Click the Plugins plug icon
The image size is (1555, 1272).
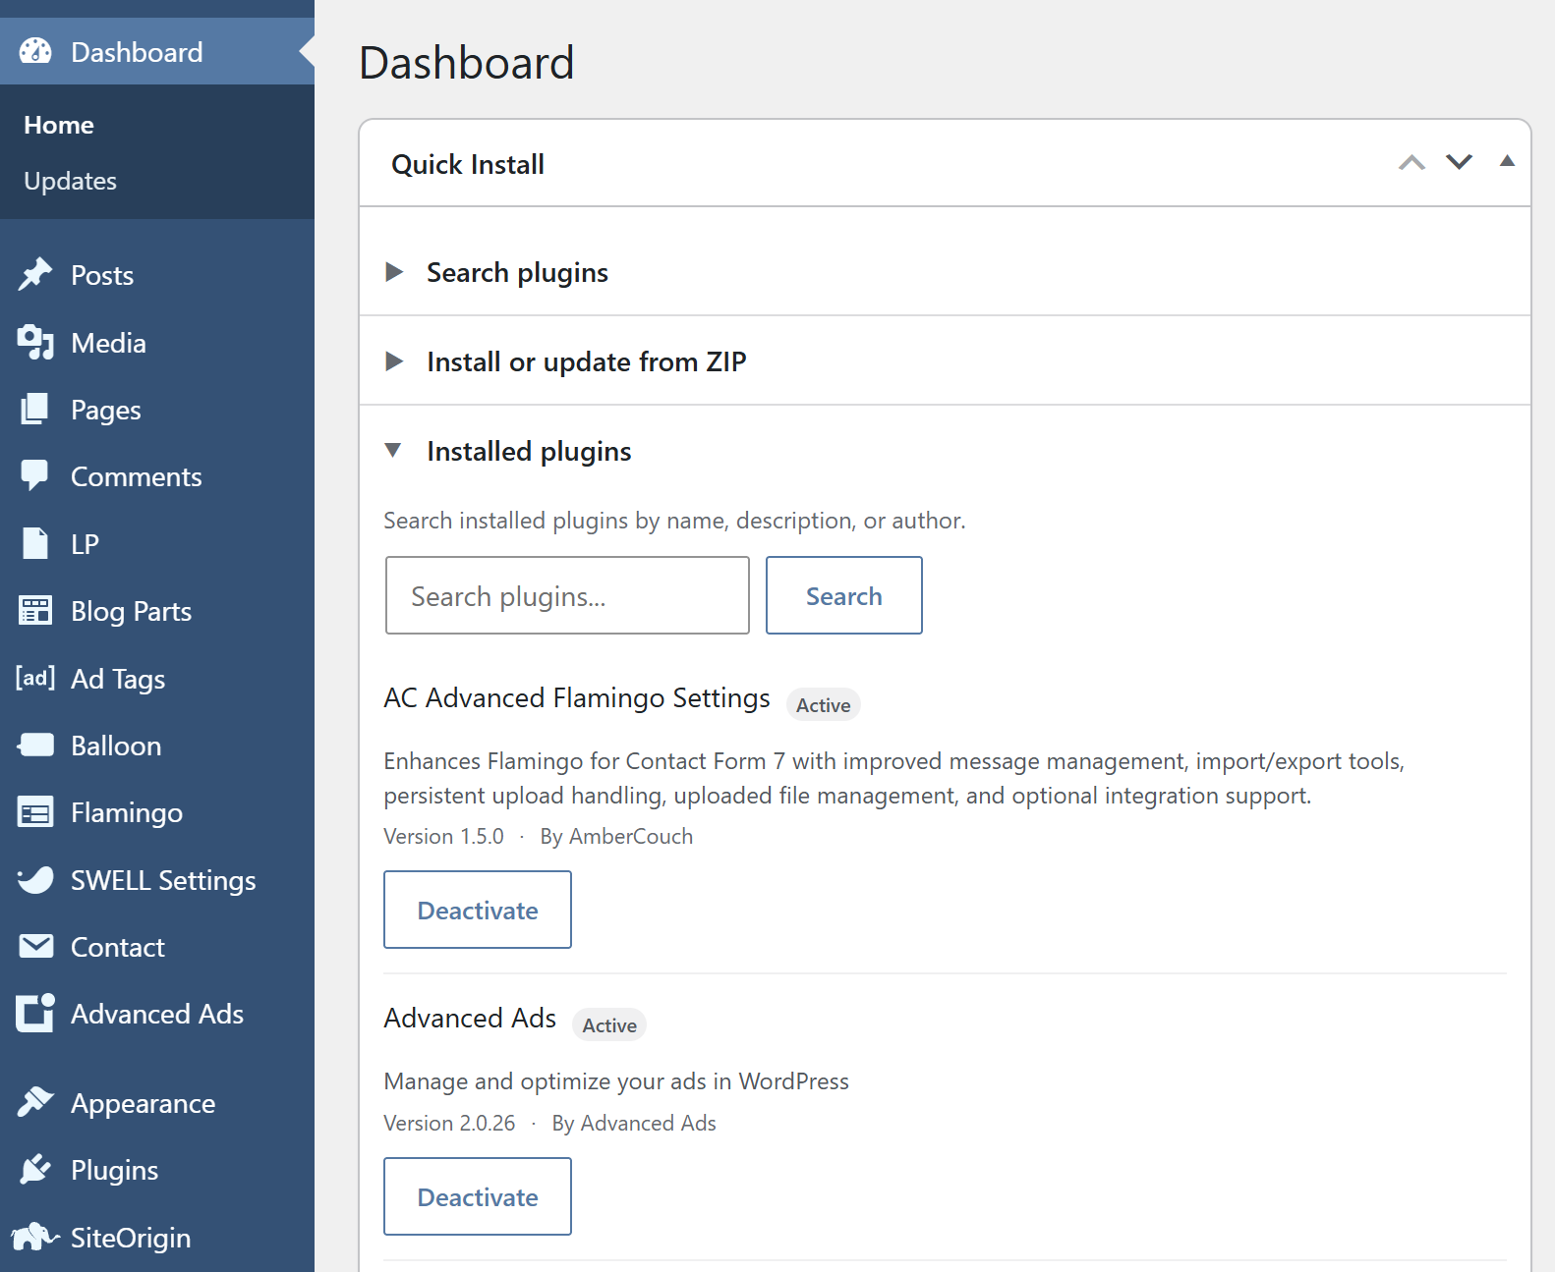(35, 1169)
